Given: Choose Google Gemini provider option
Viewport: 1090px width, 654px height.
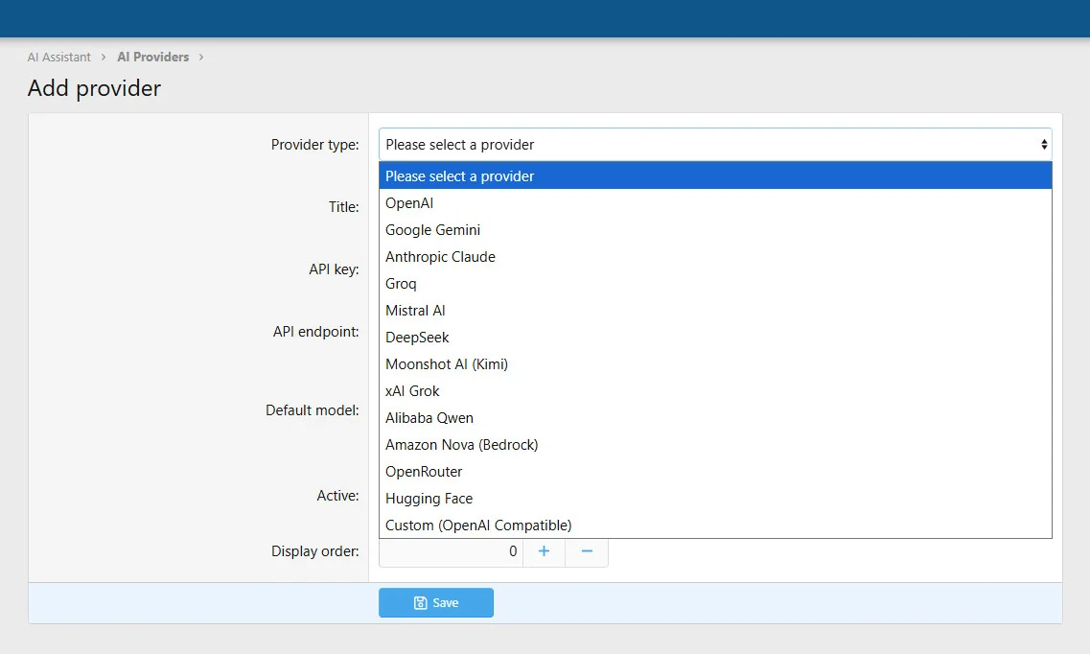Looking at the screenshot, I should pyautogui.click(x=432, y=230).
